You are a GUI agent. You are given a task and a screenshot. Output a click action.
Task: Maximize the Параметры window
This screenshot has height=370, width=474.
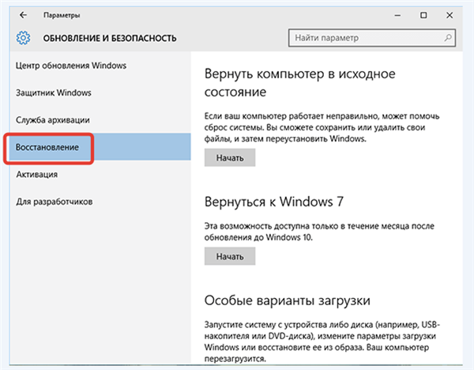(x=423, y=15)
